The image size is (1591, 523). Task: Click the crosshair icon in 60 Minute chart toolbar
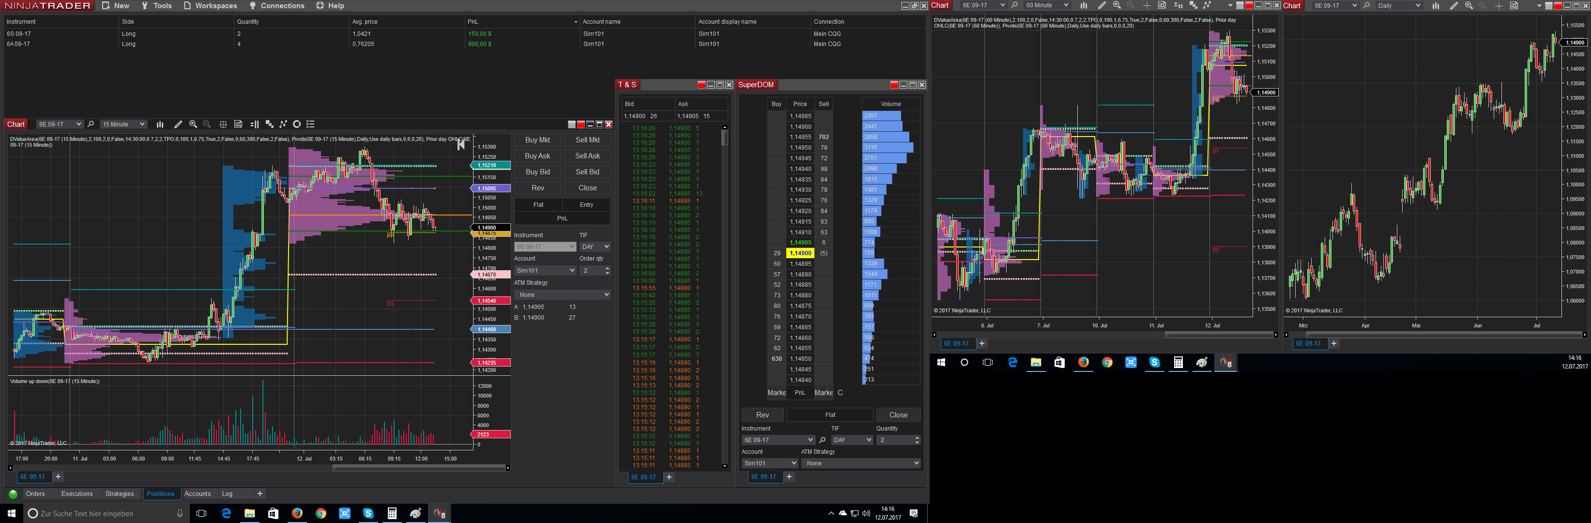(x=1147, y=5)
